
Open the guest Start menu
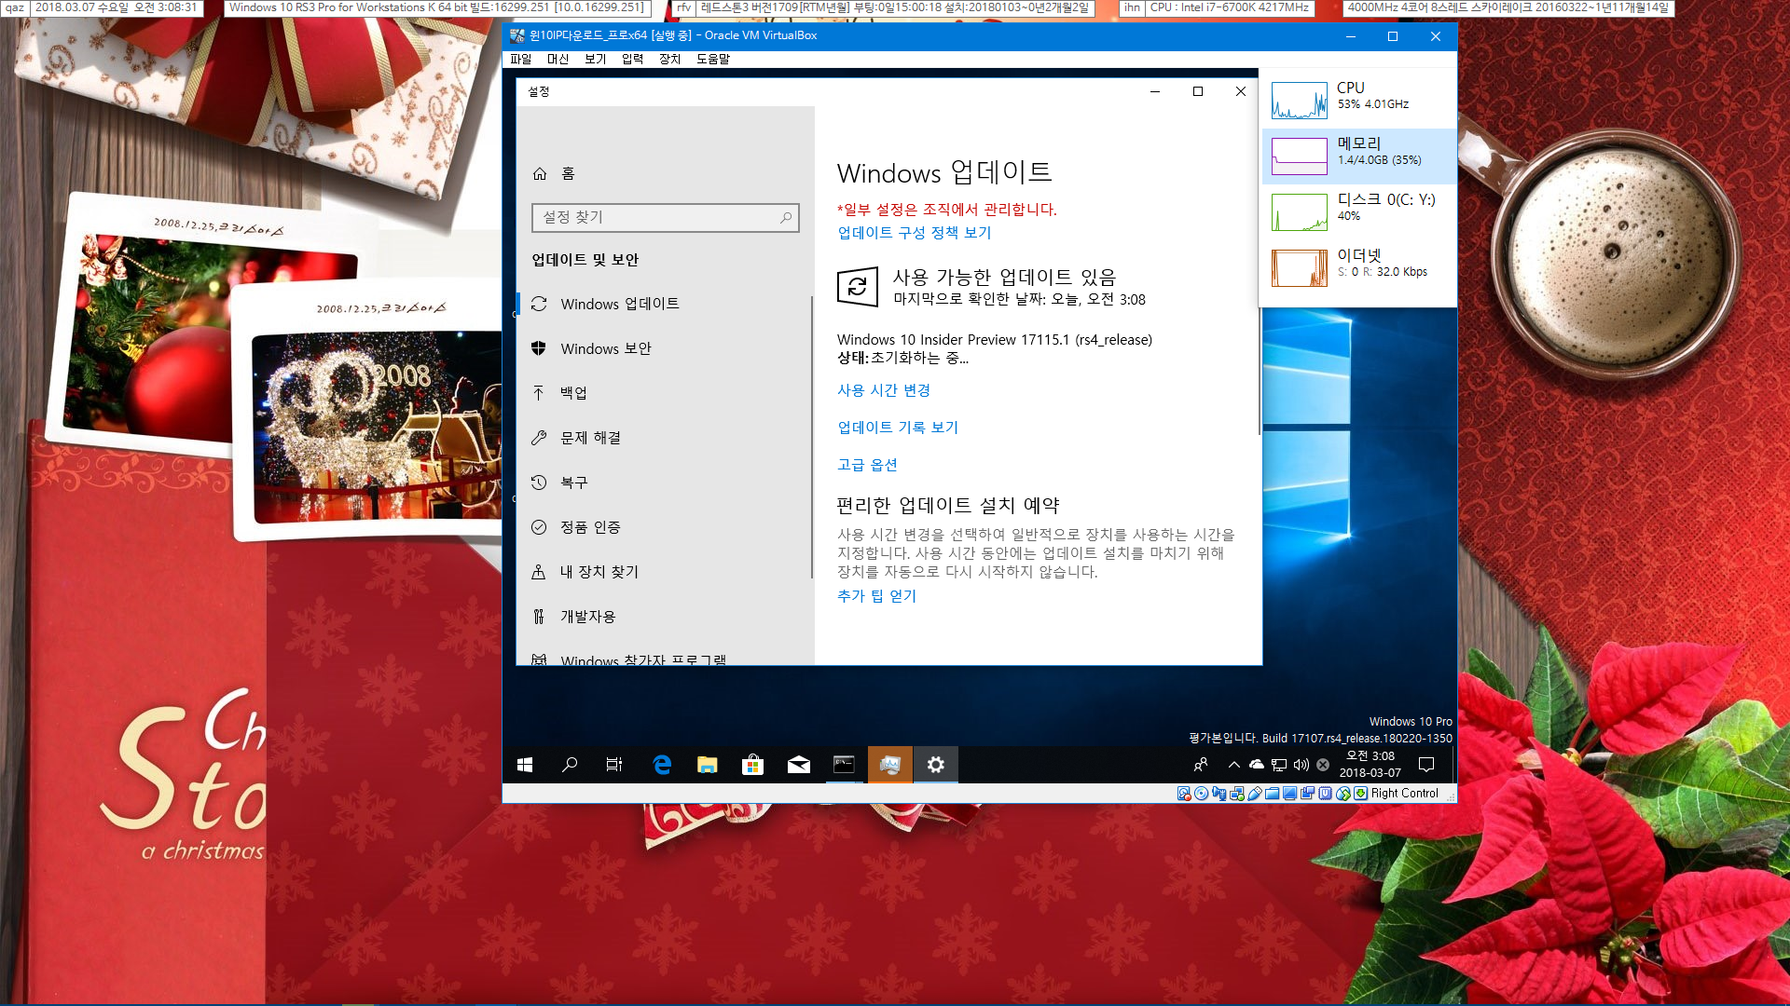(x=525, y=765)
